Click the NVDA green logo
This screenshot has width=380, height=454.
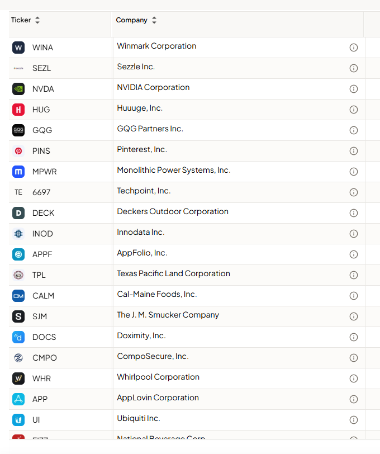pos(18,89)
